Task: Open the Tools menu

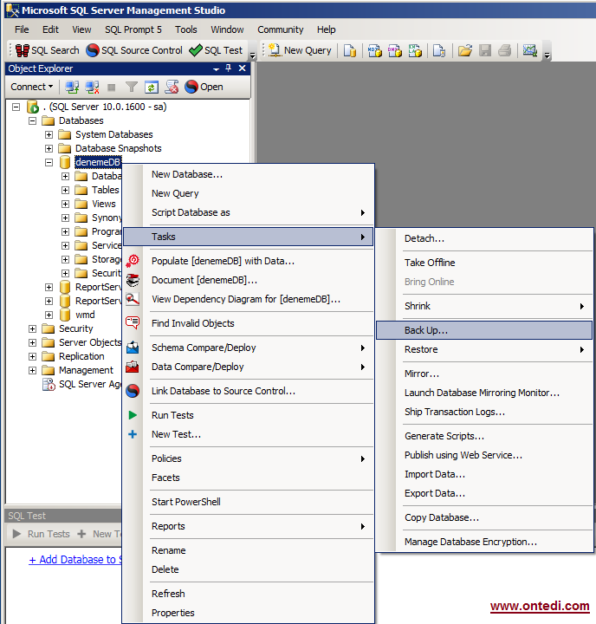Action: pos(185,29)
